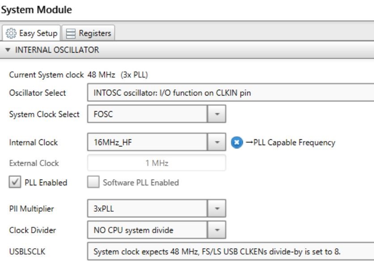Expand the Pll Multiplier dropdown arrow
The image size is (374, 267).
coord(217,208)
